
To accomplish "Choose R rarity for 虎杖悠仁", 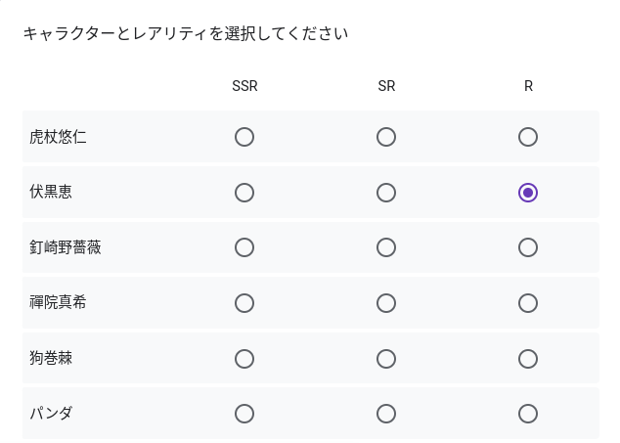I will click(x=528, y=137).
